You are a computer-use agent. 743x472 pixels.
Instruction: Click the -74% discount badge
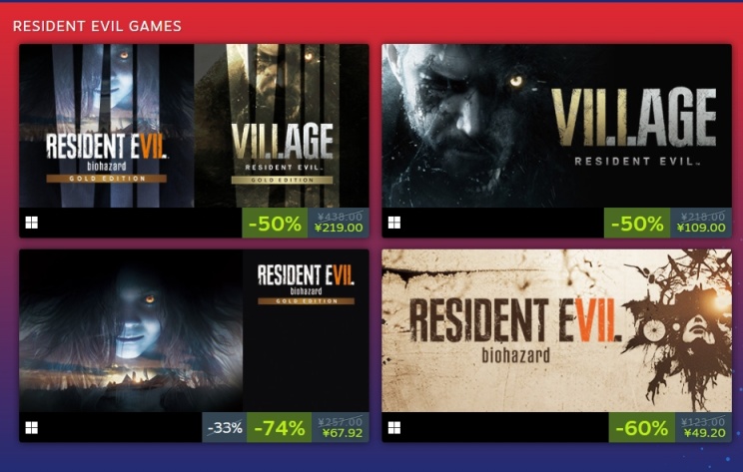pyautogui.click(x=279, y=428)
